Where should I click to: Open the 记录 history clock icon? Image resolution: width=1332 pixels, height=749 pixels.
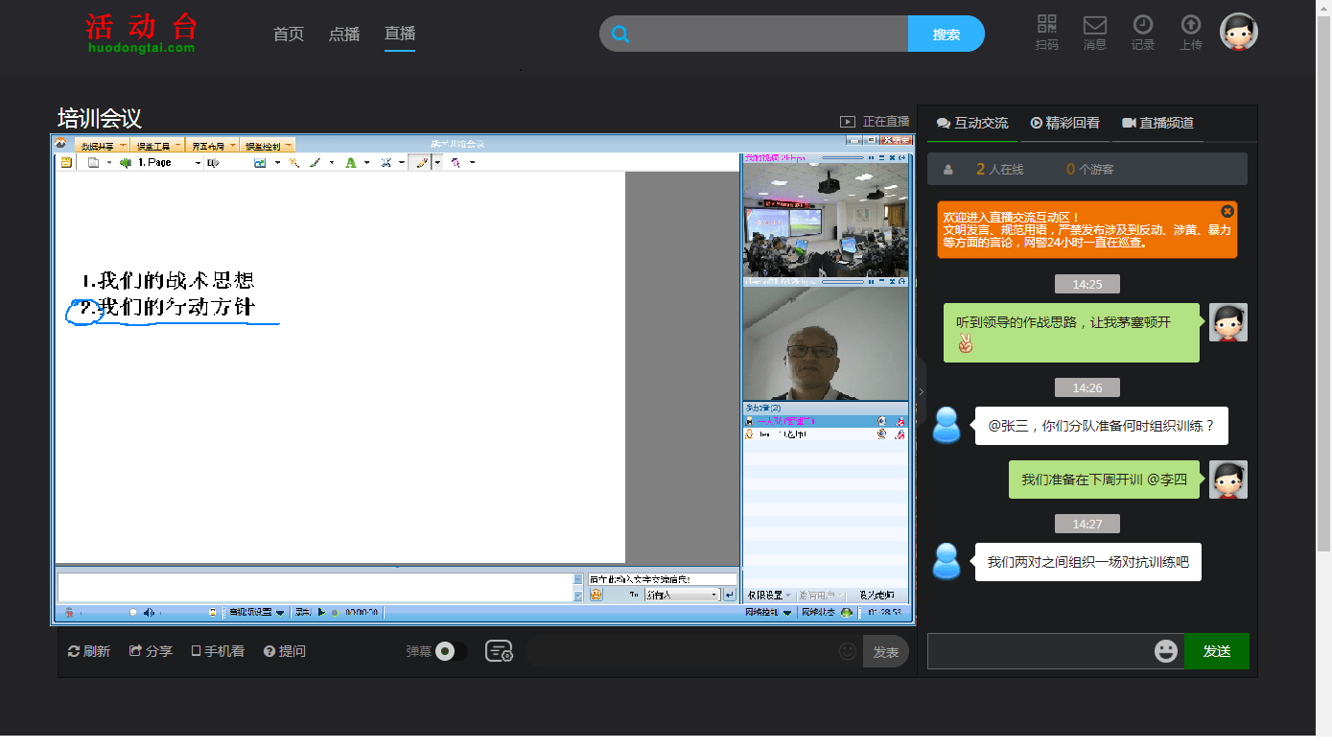click(1142, 26)
